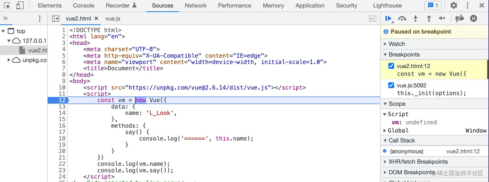Open the navigator pane three-dot menu
Viewport: 489px width, 182px height.
click(40, 18)
